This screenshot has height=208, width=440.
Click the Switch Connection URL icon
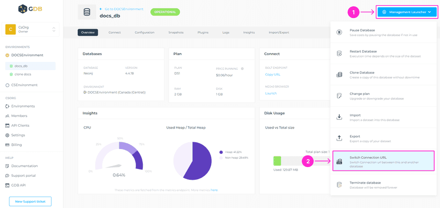339,161
